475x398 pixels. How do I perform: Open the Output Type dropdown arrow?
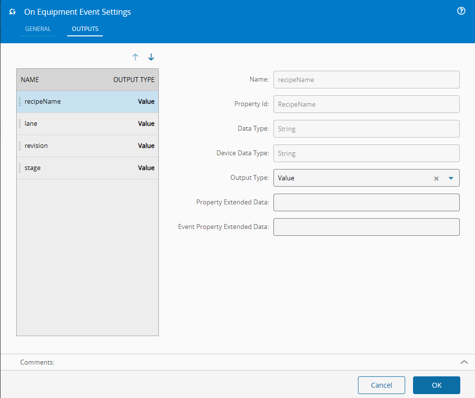tap(451, 178)
